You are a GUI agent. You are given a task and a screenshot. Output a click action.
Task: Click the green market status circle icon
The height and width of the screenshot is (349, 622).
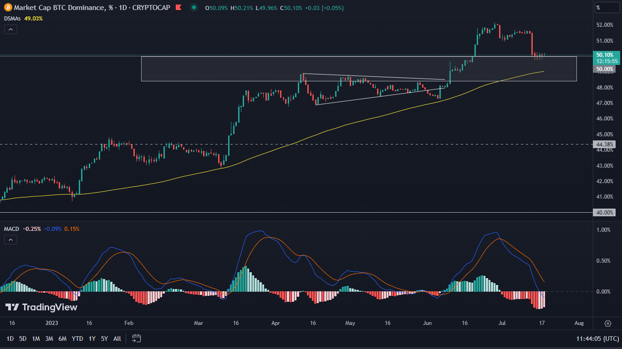pos(194,8)
